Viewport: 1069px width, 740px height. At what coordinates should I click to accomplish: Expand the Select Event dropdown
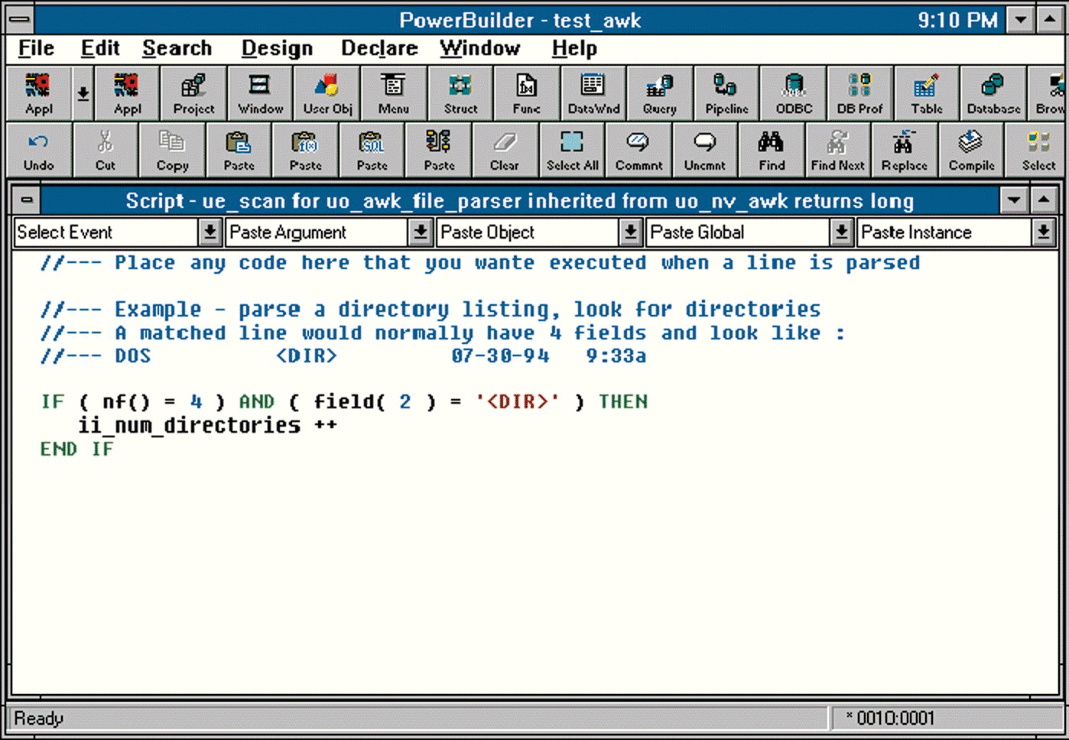pyautogui.click(x=209, y=232)
